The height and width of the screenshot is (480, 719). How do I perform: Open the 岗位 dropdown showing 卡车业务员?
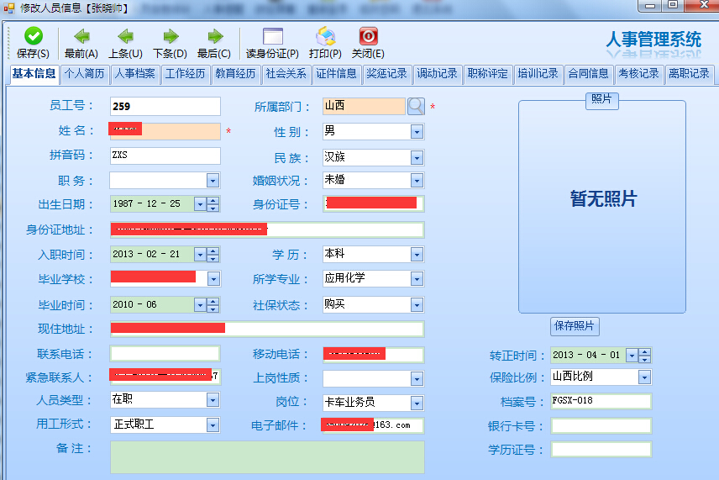click(417, 403)
